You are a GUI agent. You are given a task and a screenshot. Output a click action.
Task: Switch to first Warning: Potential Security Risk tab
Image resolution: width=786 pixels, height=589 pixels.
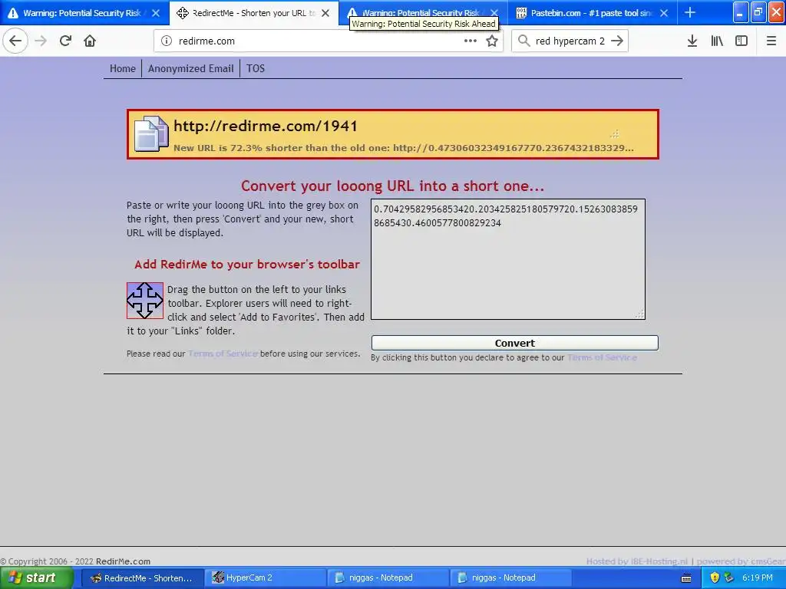[x=83, y=13]
